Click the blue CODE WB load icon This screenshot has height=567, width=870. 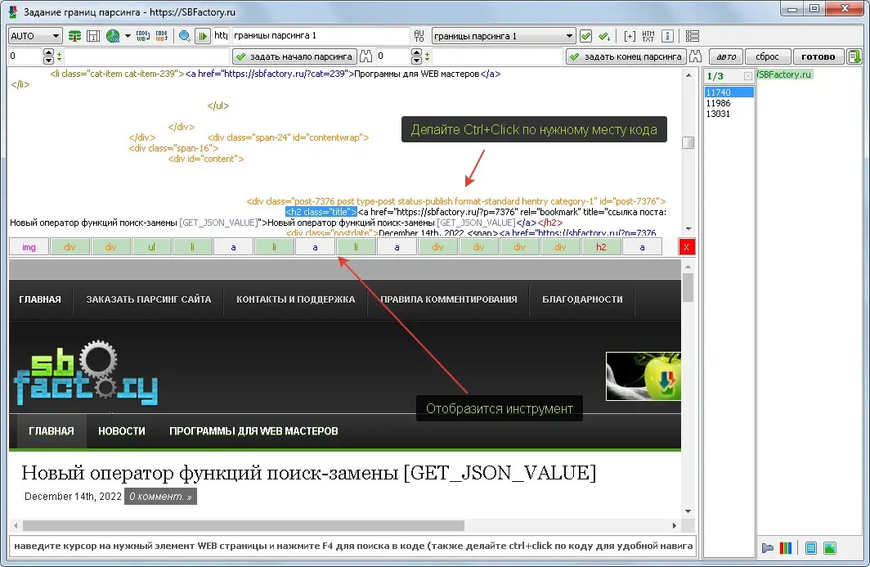143,36
